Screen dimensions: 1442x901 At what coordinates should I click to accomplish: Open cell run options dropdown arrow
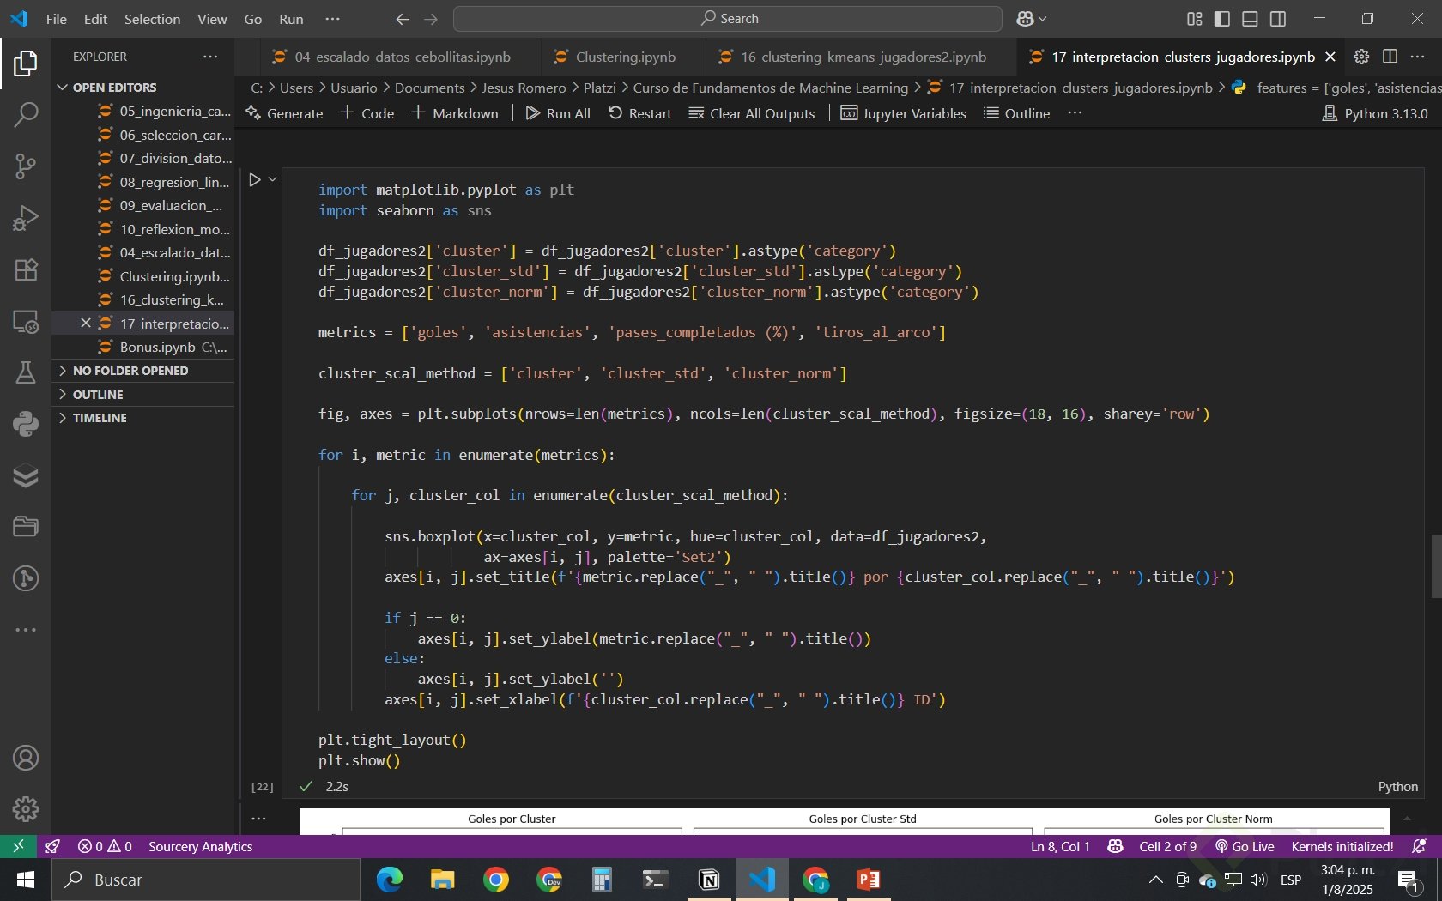coord(272,180)
